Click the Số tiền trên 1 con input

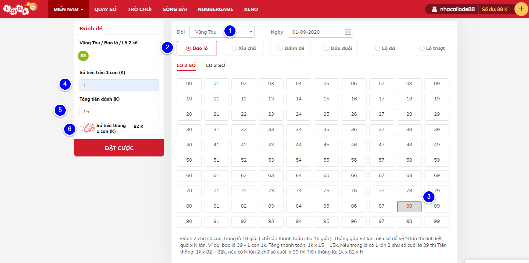point(119,85)
